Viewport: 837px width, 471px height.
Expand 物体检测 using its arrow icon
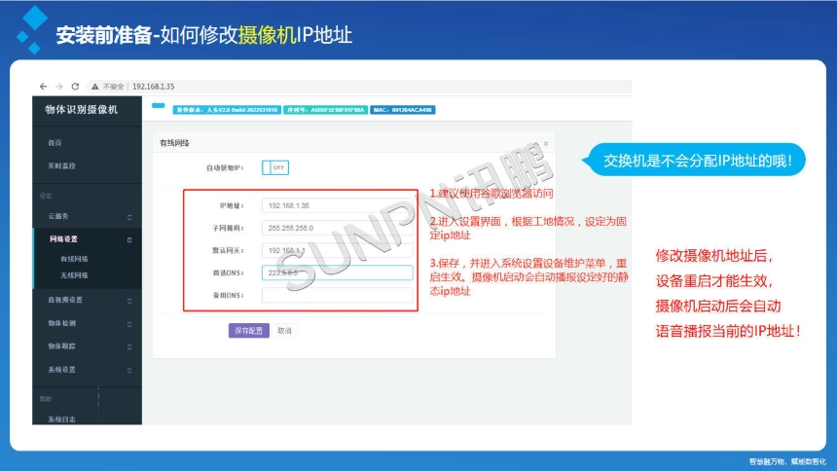pyautogui.click(x=129, y=325)
